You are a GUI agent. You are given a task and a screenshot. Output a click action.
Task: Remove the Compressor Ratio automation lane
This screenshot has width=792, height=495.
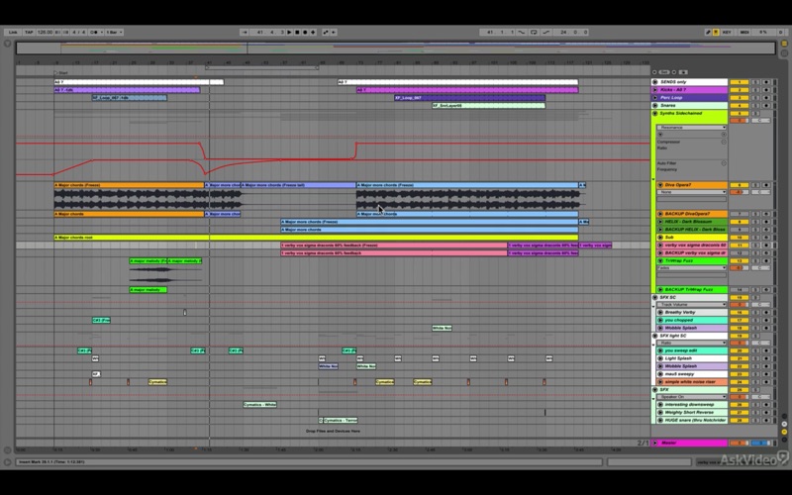point(724,142)
